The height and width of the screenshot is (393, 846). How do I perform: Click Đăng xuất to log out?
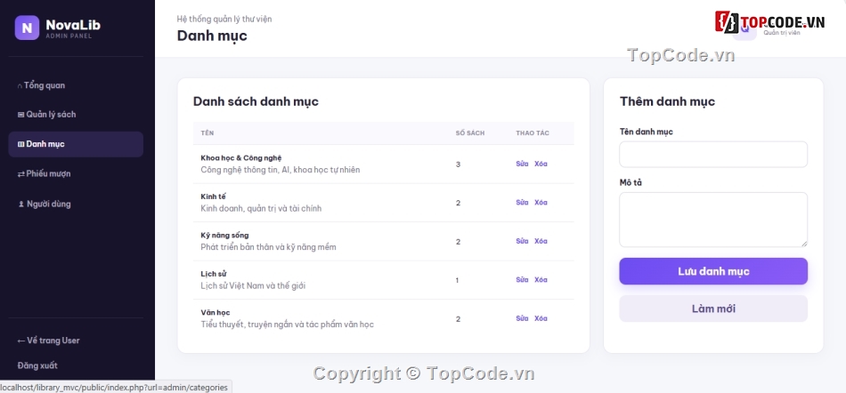(37, 365)
